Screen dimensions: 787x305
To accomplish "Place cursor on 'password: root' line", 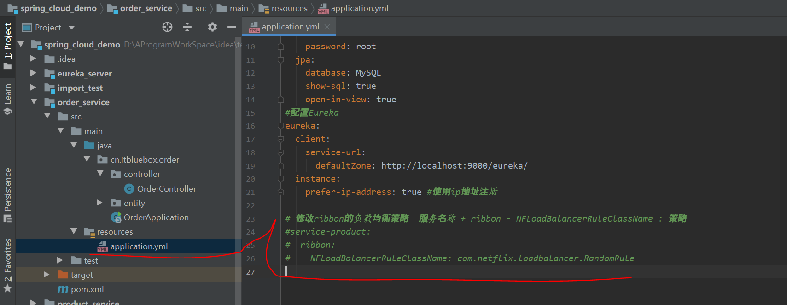I will point(341,47).
